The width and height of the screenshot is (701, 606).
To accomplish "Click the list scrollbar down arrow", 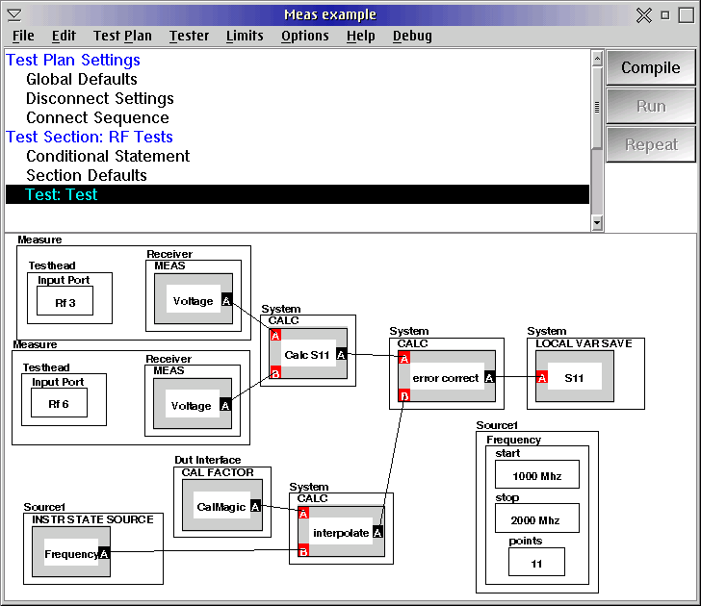I will point(597,222).
